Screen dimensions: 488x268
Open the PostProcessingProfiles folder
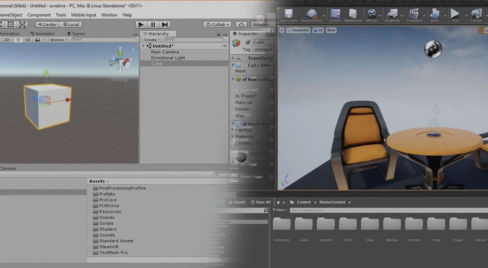120,188
